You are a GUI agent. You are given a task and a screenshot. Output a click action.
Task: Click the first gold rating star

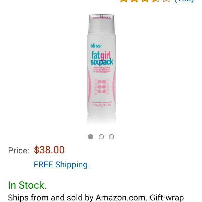[124, 1]
